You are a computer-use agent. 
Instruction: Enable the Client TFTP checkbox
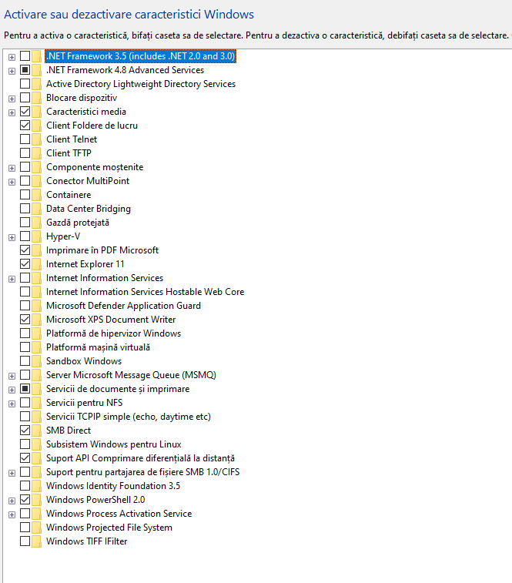(25, 152)
